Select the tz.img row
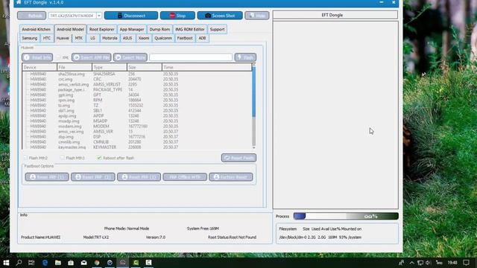Viewport: 477px width, 268px height. click(137, 106)
